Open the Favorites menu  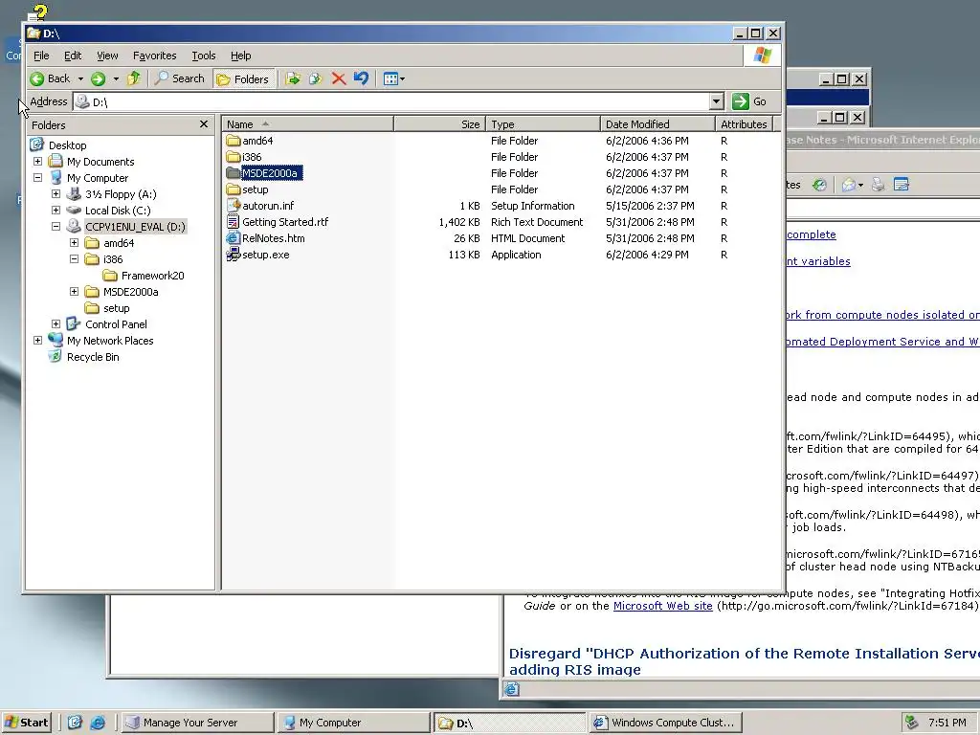pyautogui.click(x=154, y=56)
